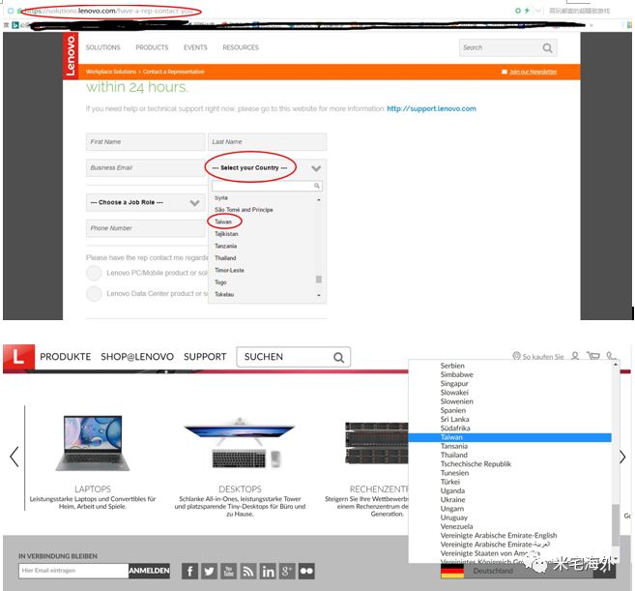635x591 pixels.
Task: Click the First Name field
Action: click(145, 142)
